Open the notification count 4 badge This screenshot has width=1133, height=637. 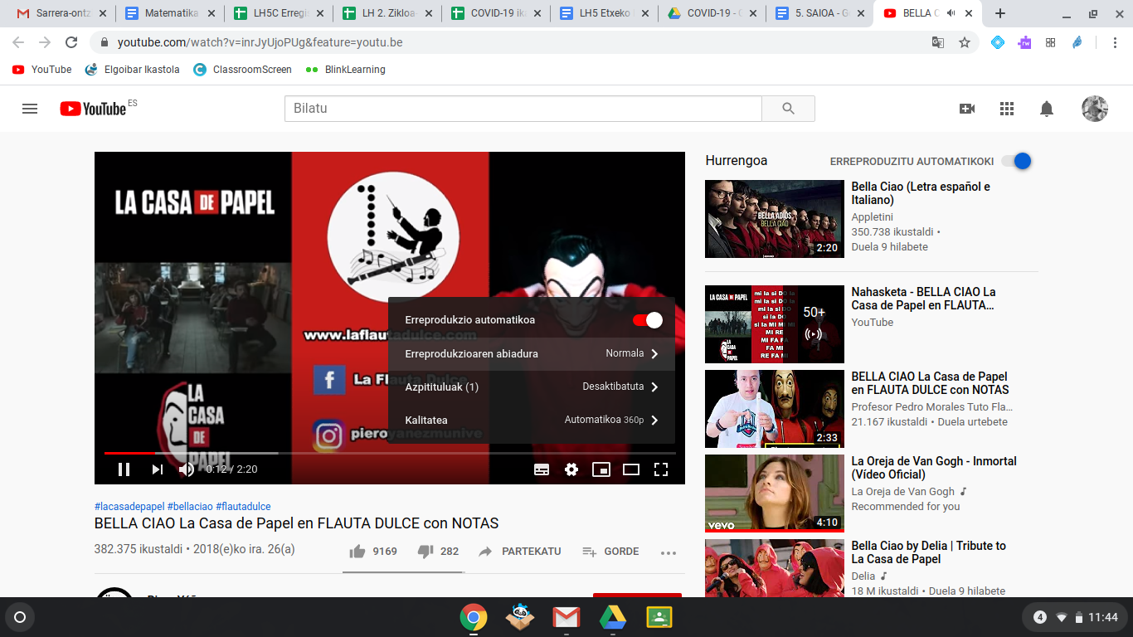[1040, 617]
